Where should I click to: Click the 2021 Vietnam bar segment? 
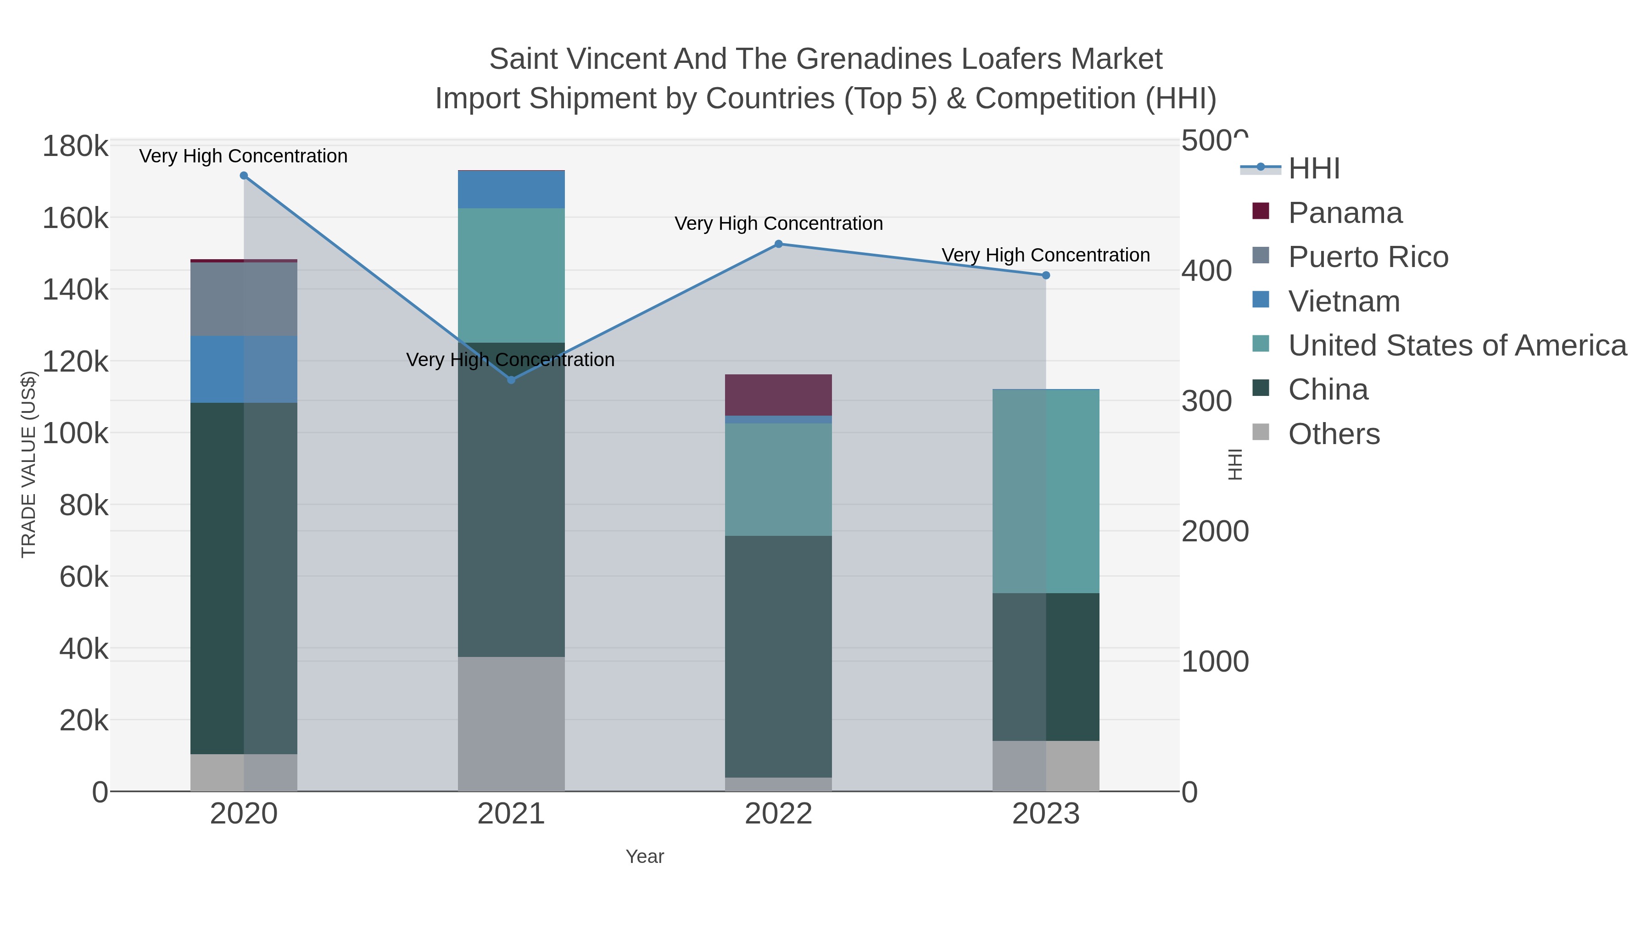511,190
